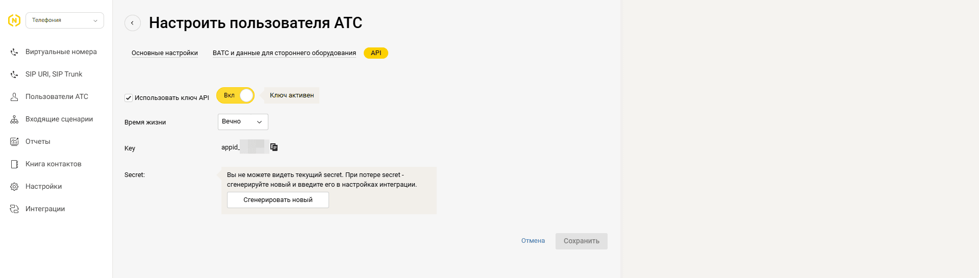Click the yellow N logo icon
The width and height of the screenshot is (979, 278).
tap(14, 20)
